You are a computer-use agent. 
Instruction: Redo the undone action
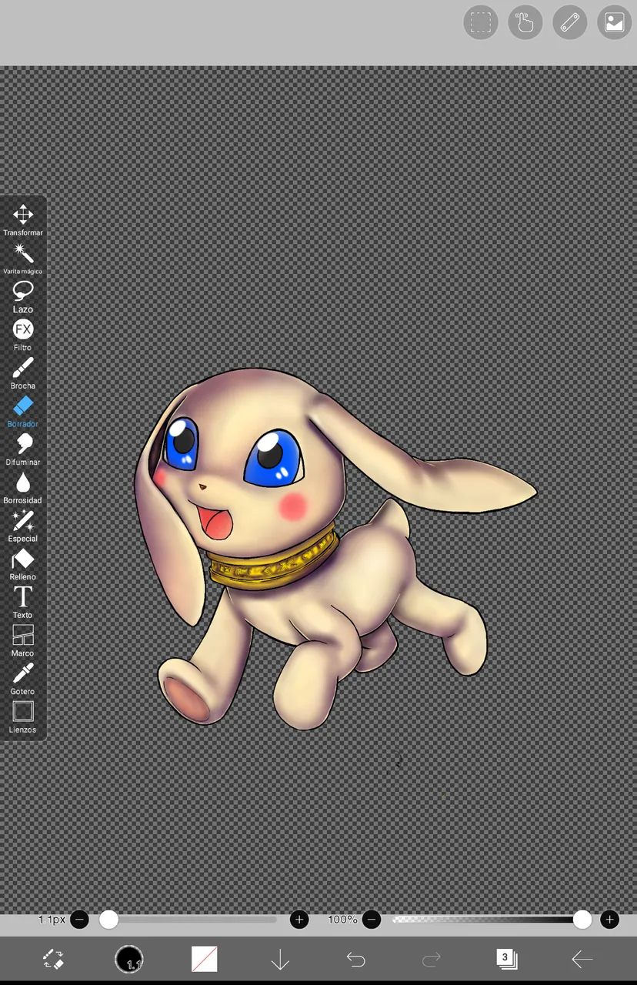point(432,959)
